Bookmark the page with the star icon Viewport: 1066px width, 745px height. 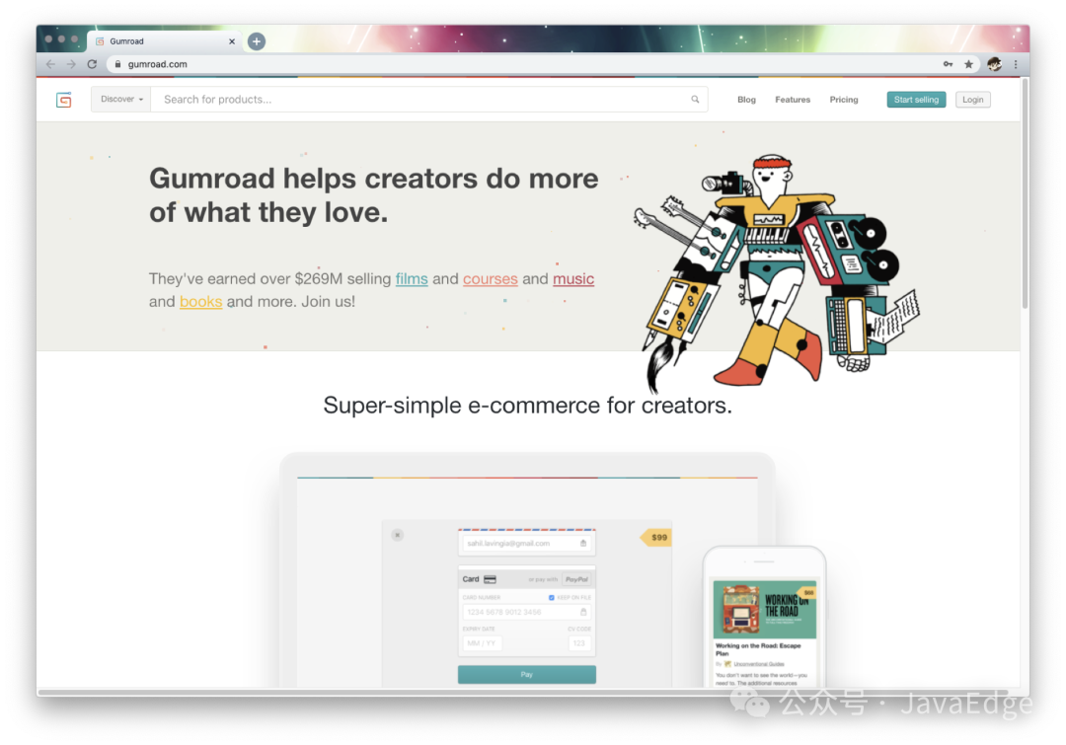(x=969, y=64)
